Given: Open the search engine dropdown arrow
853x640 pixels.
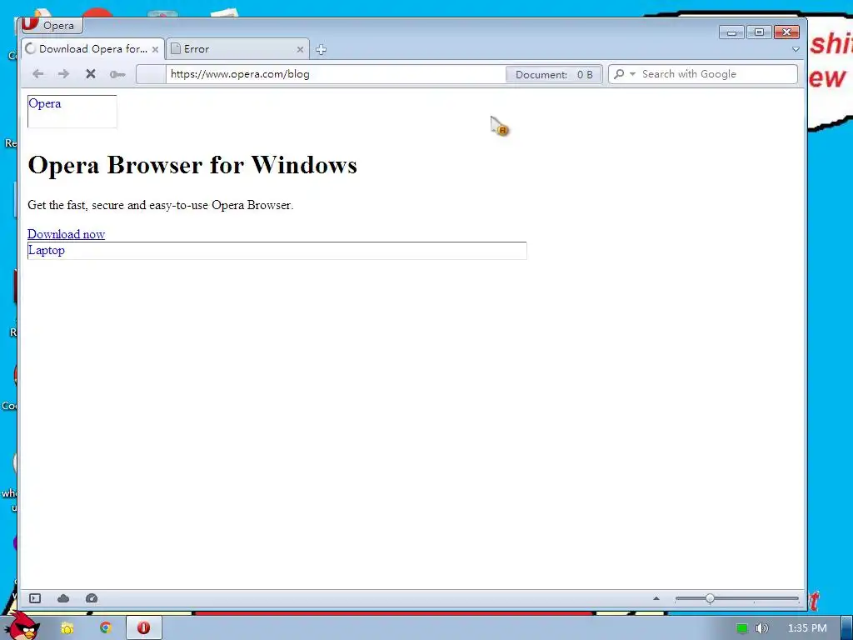Looking at the screenshot, I should (x=632, y=74).
